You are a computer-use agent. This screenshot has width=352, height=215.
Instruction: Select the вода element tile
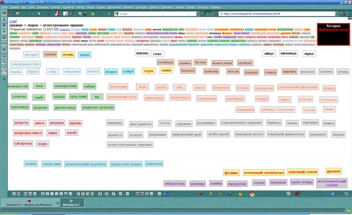tap(85, 54)
